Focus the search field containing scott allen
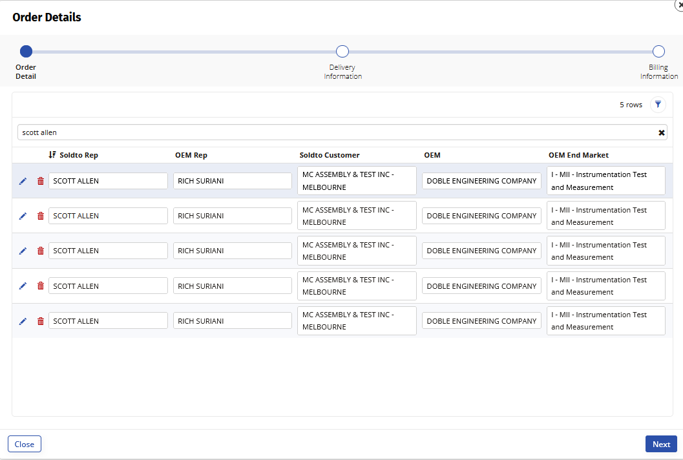683x460 pixels. click(336, 132)
